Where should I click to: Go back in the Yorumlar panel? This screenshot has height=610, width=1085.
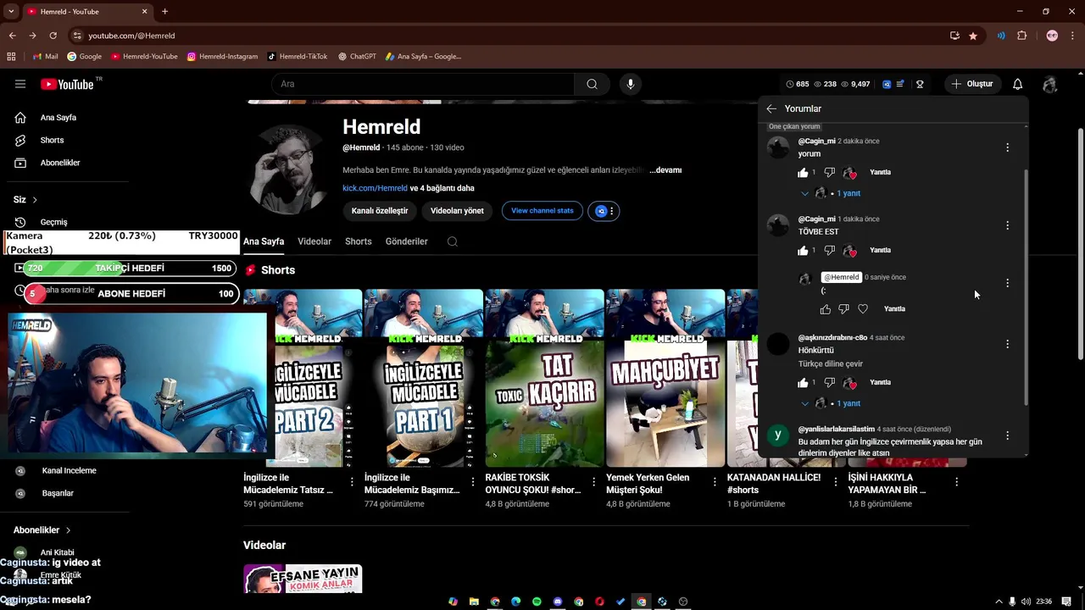(x=771, y=108)
